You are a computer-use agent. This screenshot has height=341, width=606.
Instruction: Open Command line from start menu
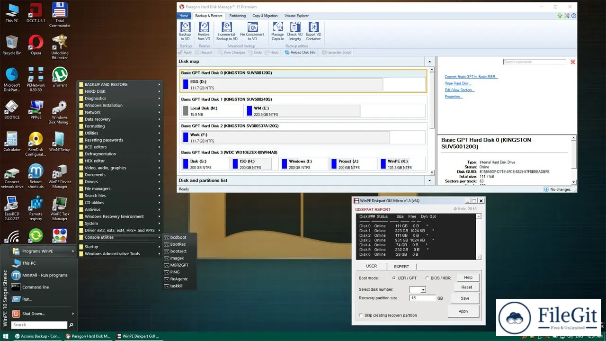click(x=43, y=287)
